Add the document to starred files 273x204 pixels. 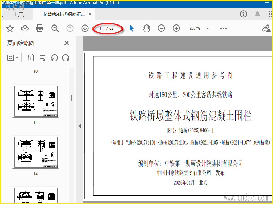[x=10, y=28]
